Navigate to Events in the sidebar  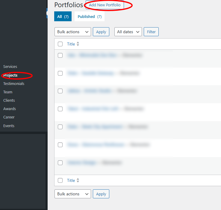click(9, 126)
